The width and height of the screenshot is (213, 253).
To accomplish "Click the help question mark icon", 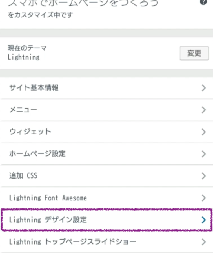I will pyautogui.click(x=203, y=2).
